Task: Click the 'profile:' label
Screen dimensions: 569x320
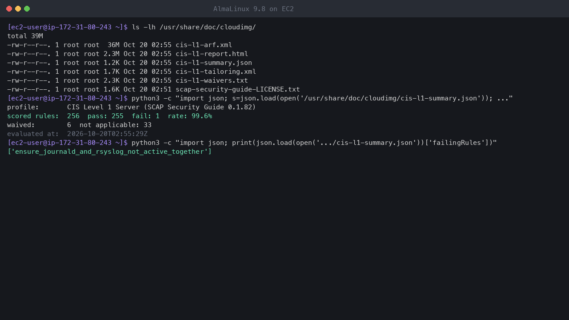Action: click(23, 107)
